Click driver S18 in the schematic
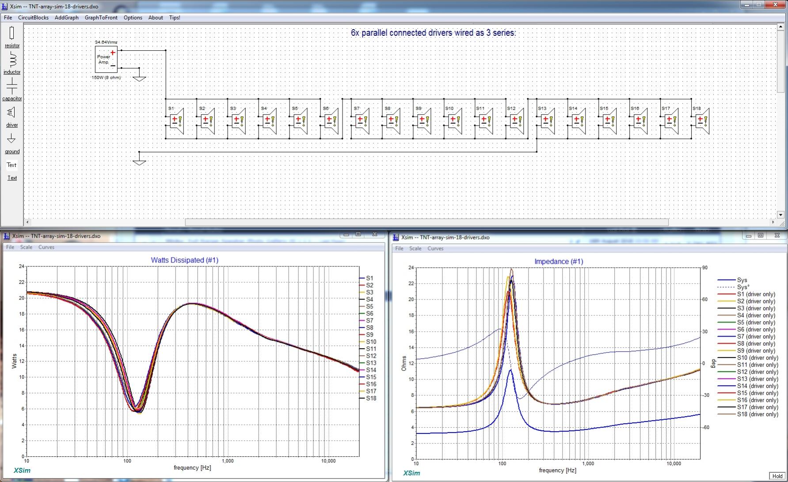 click(702, 121)
